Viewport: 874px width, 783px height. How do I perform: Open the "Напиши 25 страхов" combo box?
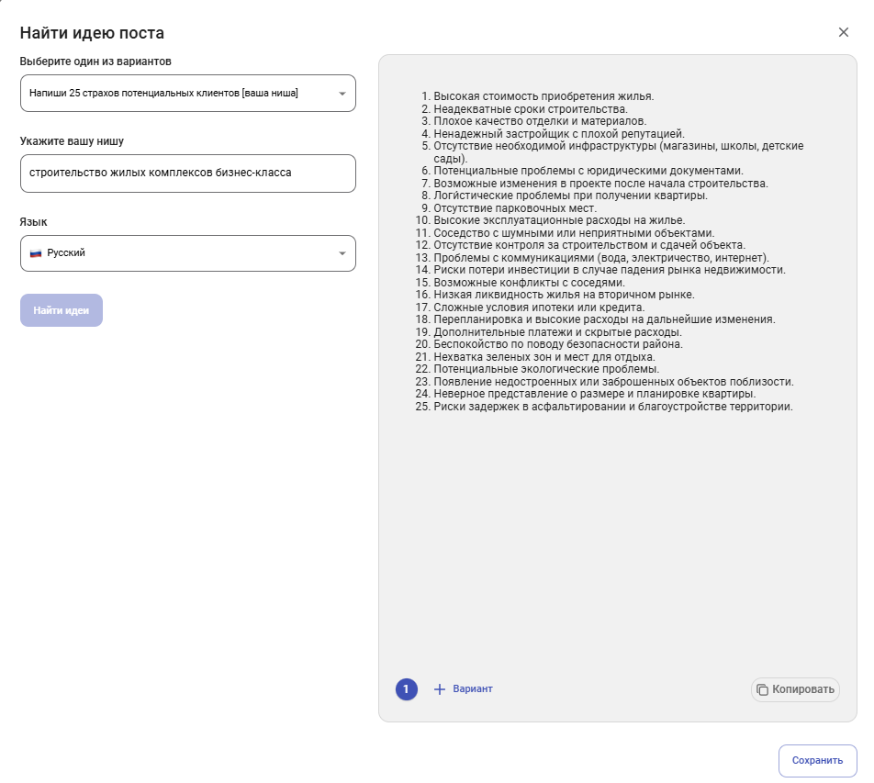(x=174, y=94)
